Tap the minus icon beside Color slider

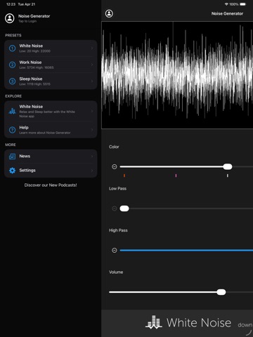pyautogui.click(x=115, y=166)
